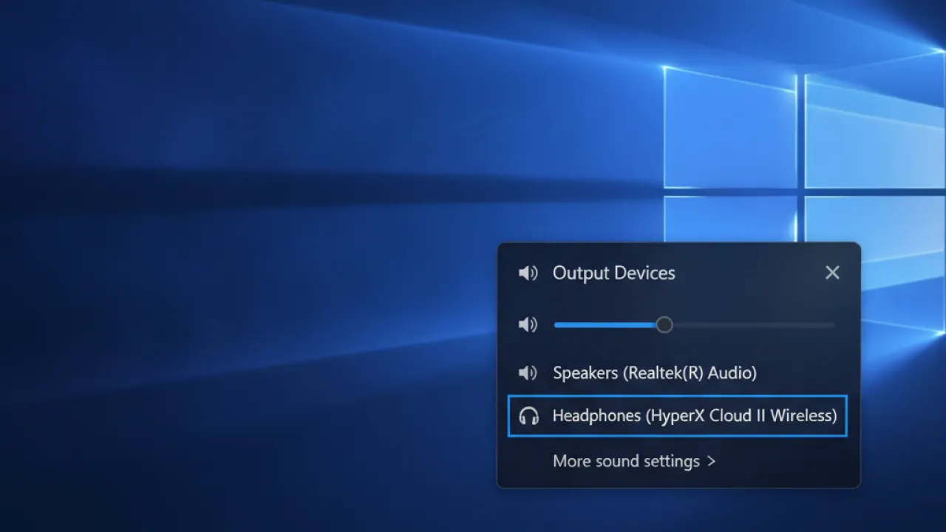Click the chevron after More sound settings

tap(711, 461)
